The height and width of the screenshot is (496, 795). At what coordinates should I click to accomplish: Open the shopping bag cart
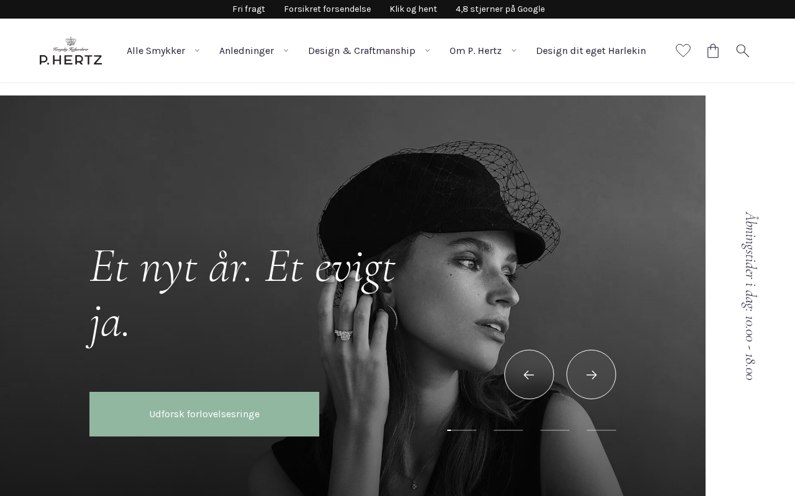[x=713, y=51]
